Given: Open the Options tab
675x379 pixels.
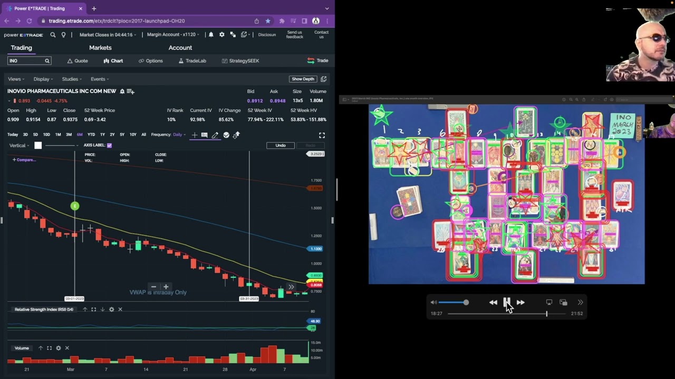Looking at the screenshot, I should tap(151, 61).
